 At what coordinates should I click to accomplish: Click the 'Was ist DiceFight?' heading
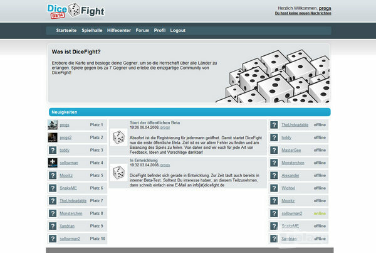pos(76,52)
